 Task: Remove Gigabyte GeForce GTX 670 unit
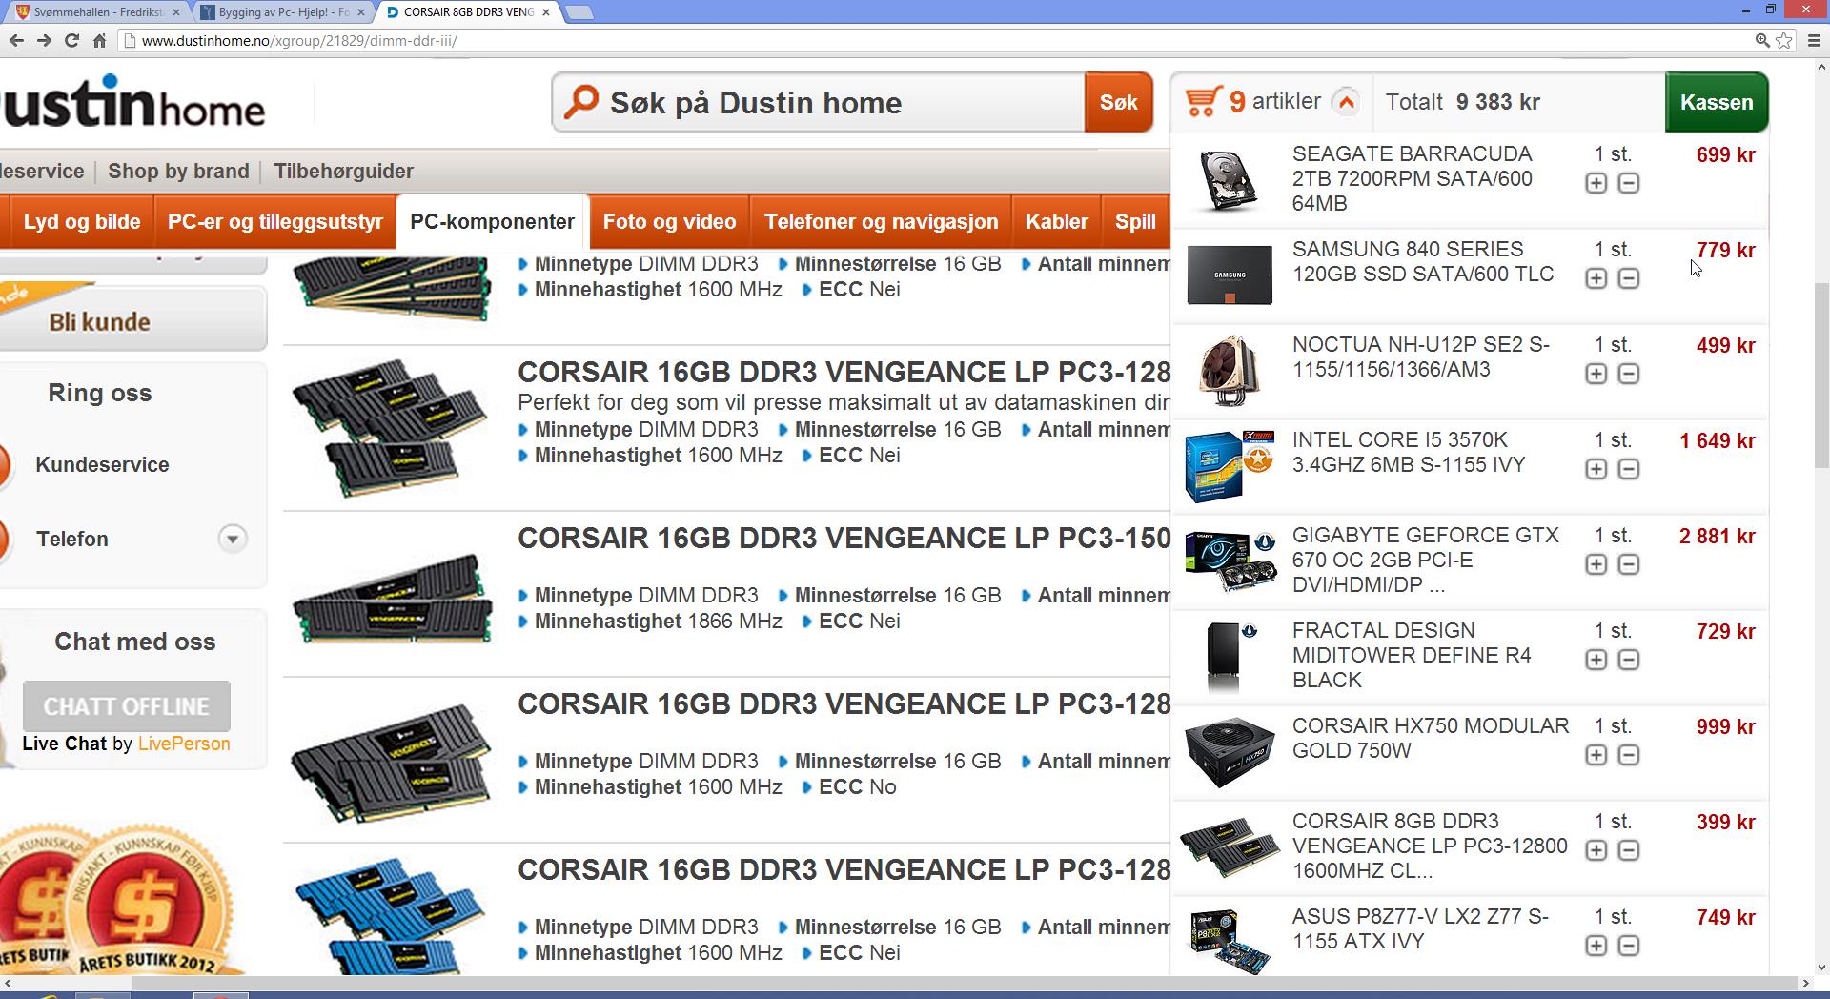[x=1629, y=564]
